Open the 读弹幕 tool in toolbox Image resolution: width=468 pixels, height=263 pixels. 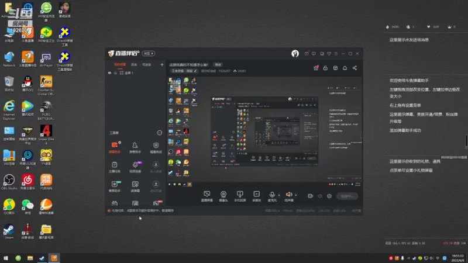[x=135, y=186]
